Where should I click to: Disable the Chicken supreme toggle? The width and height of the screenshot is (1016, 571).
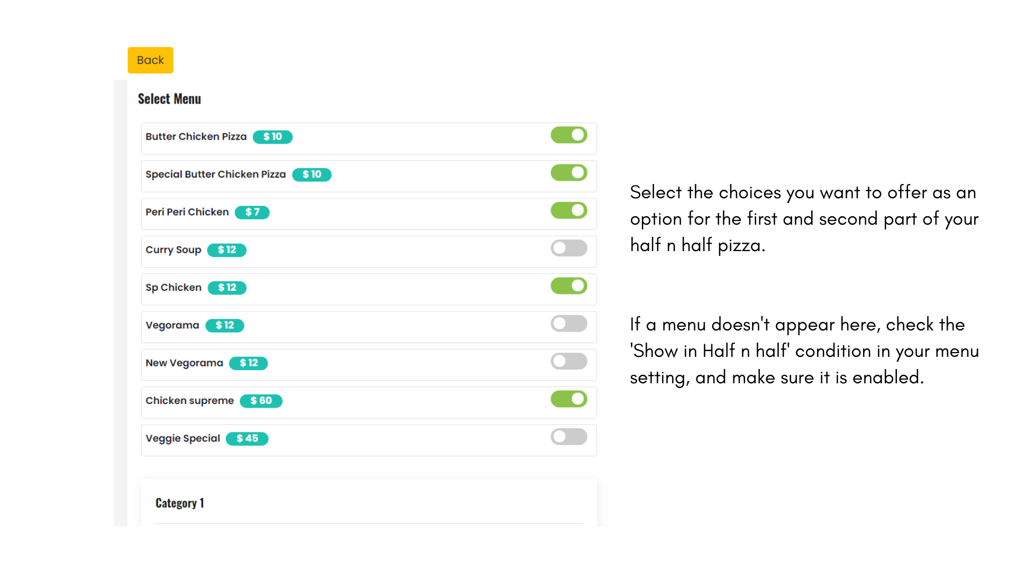click(569, 399)
